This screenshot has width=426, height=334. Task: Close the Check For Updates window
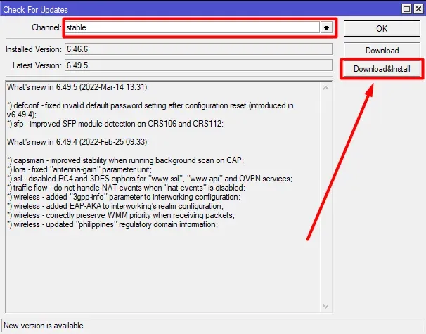[418, 8]
